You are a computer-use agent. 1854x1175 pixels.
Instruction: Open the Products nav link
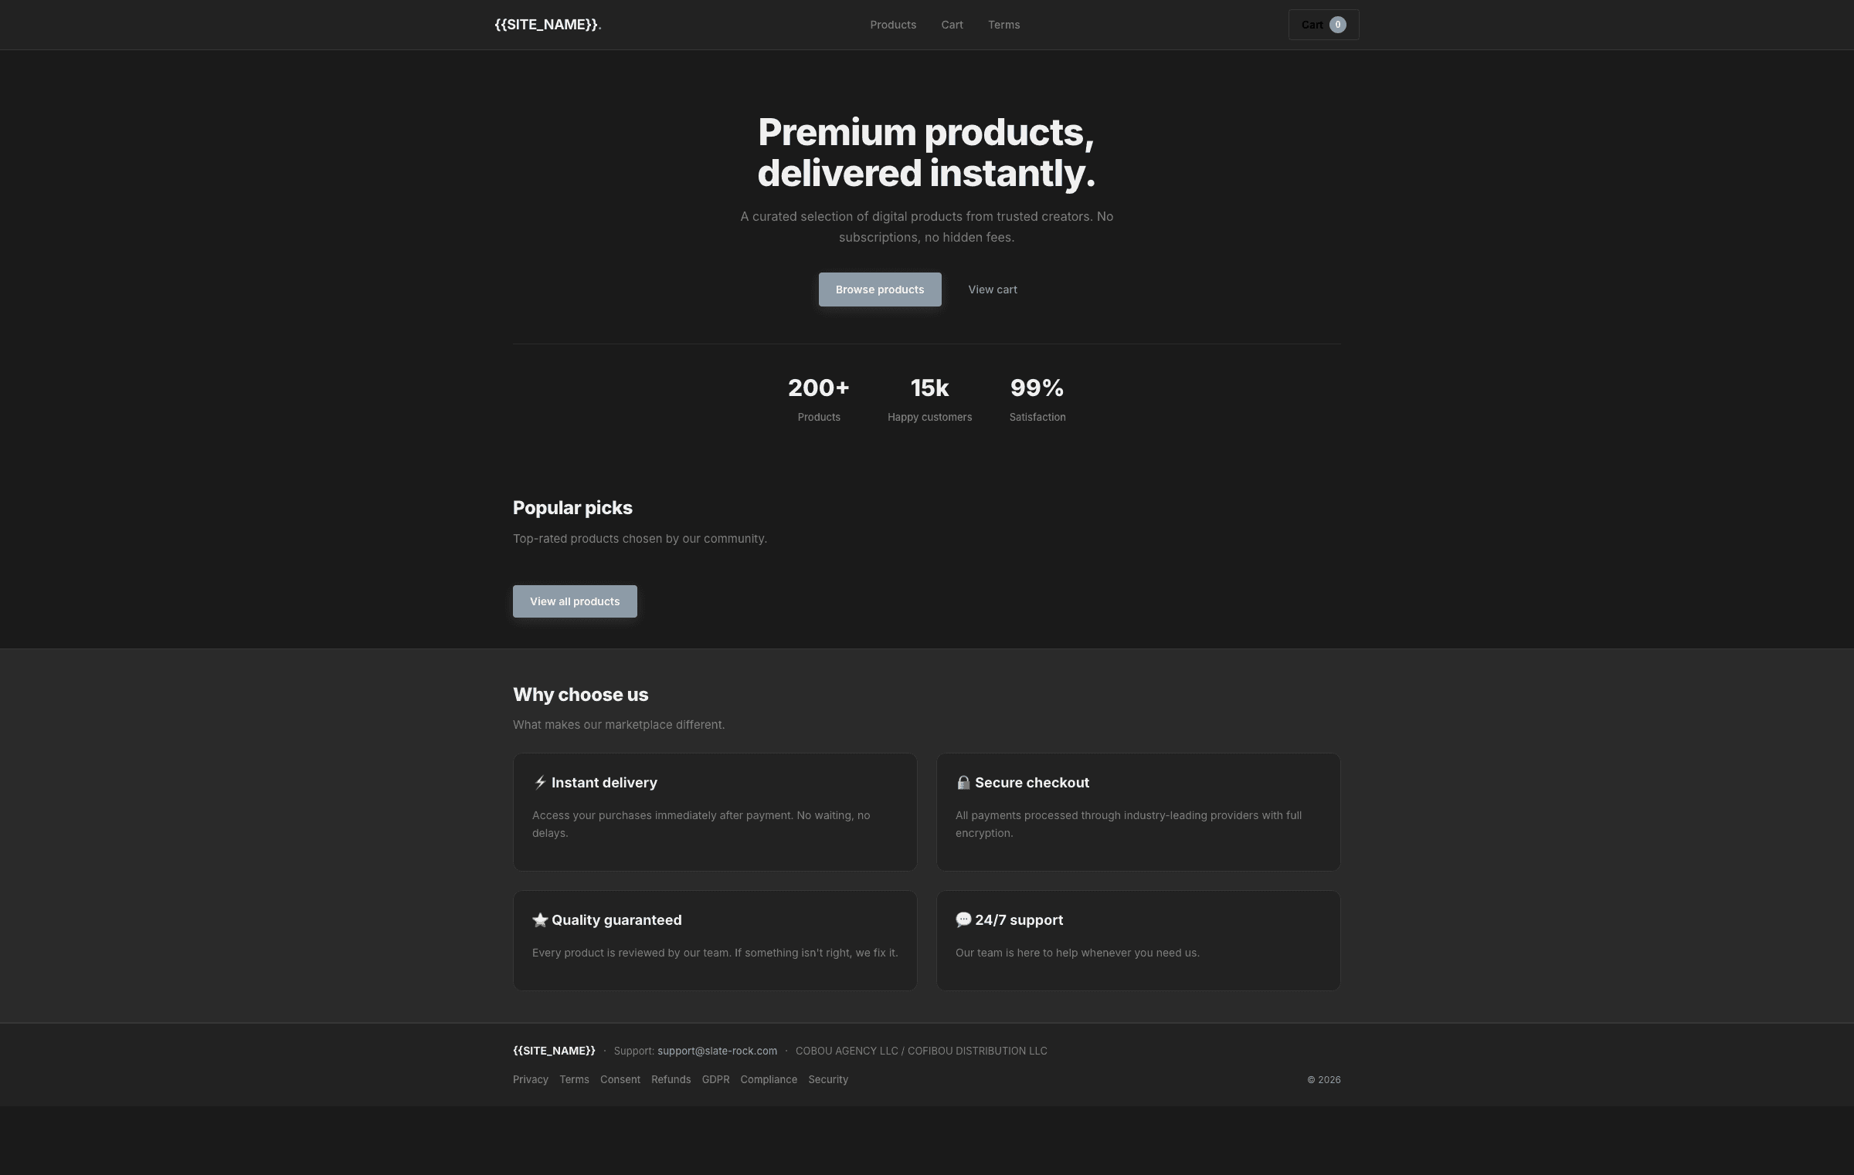point(893,25)
